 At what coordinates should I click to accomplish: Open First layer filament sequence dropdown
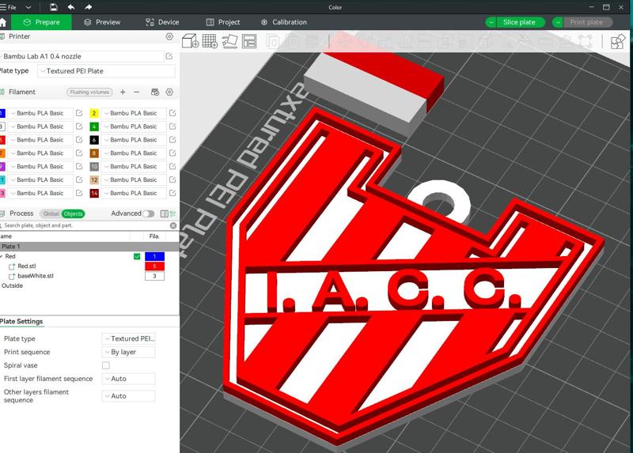pyautogui.click(x=128, y=379)
